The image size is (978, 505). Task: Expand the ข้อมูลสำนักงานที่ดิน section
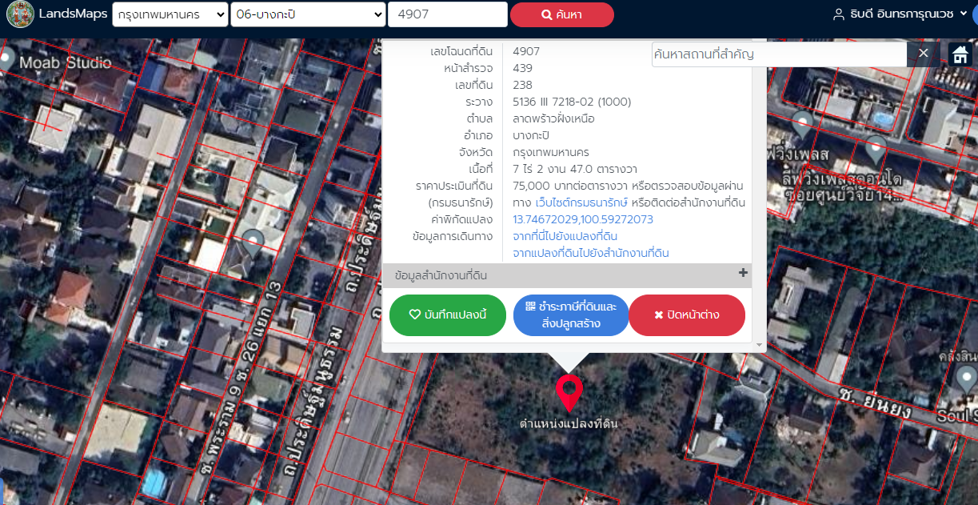click(x=743, y=274)
